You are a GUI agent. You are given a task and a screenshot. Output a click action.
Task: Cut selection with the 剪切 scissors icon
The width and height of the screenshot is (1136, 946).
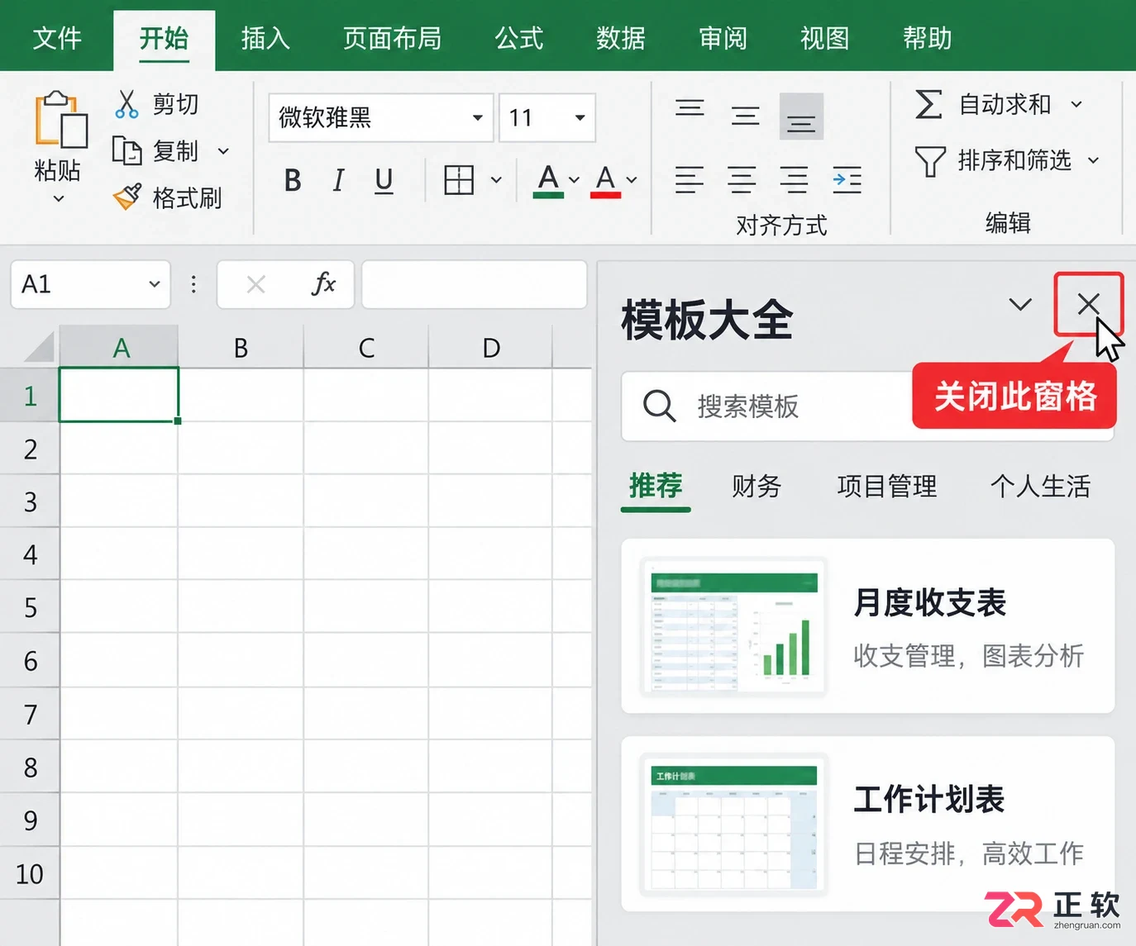(126, 104)
